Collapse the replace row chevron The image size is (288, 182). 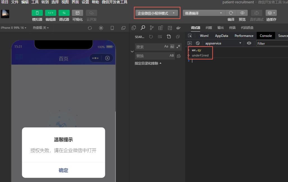click(x=132, y=51)
